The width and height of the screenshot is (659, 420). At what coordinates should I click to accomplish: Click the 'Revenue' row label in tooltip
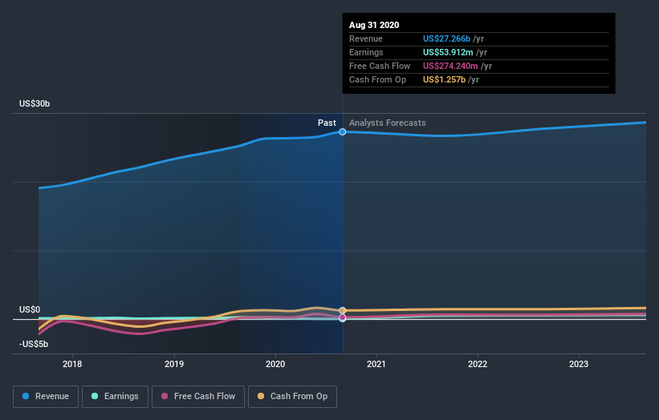pyautogui.click(x=366, y=38)
